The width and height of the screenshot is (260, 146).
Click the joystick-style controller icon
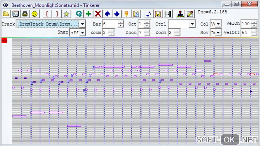pos(180,14)
